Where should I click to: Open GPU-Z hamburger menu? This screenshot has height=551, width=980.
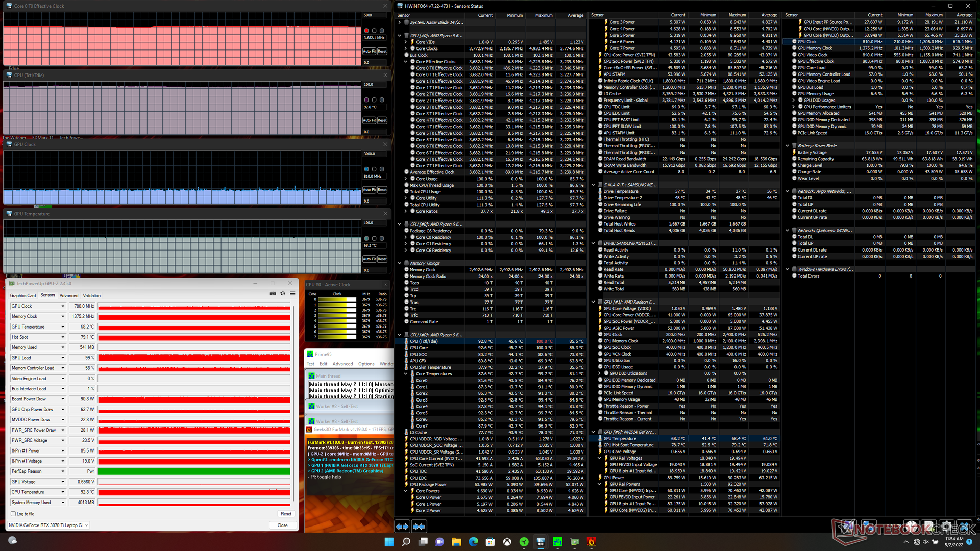tap(292, 293)
